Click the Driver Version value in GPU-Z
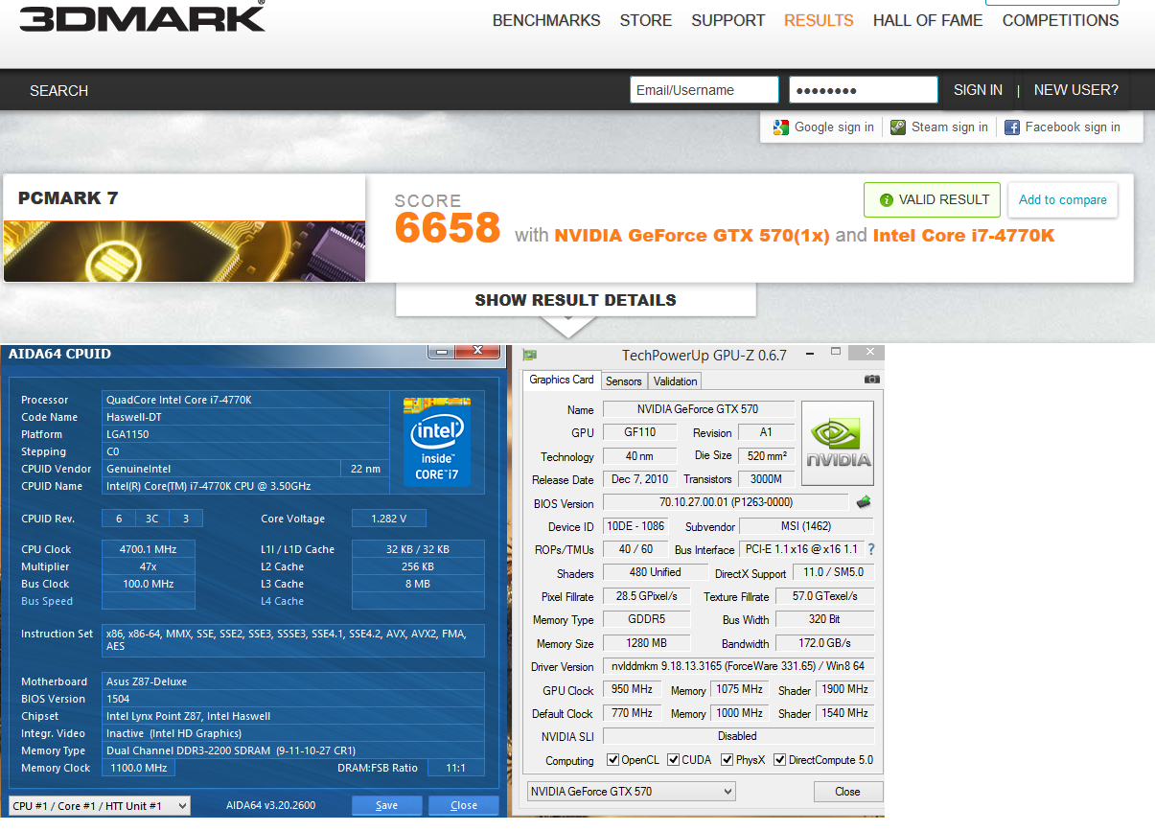1155x831 pixels. (738, 666)
